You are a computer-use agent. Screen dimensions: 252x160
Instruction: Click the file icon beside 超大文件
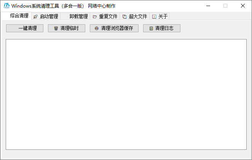(x=124, y=16)
